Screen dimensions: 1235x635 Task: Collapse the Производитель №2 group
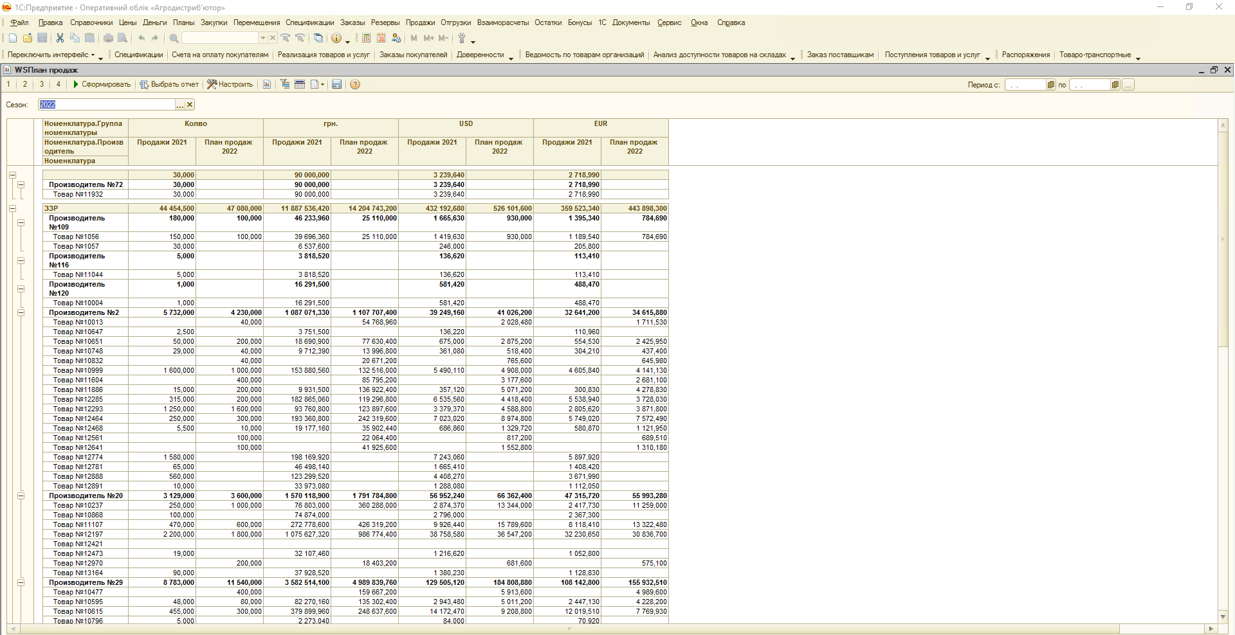pyautogui.click(x=21, y=313)
